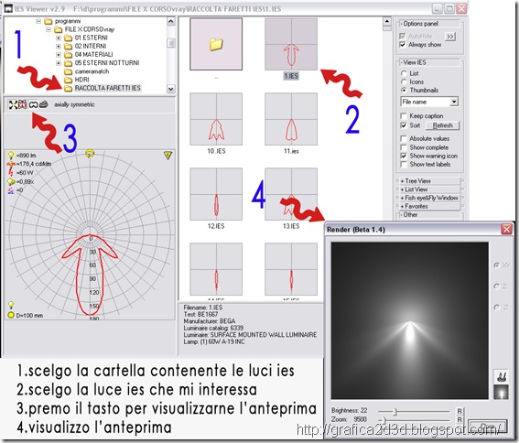Click the Refresh button

[x=442, y=125]
